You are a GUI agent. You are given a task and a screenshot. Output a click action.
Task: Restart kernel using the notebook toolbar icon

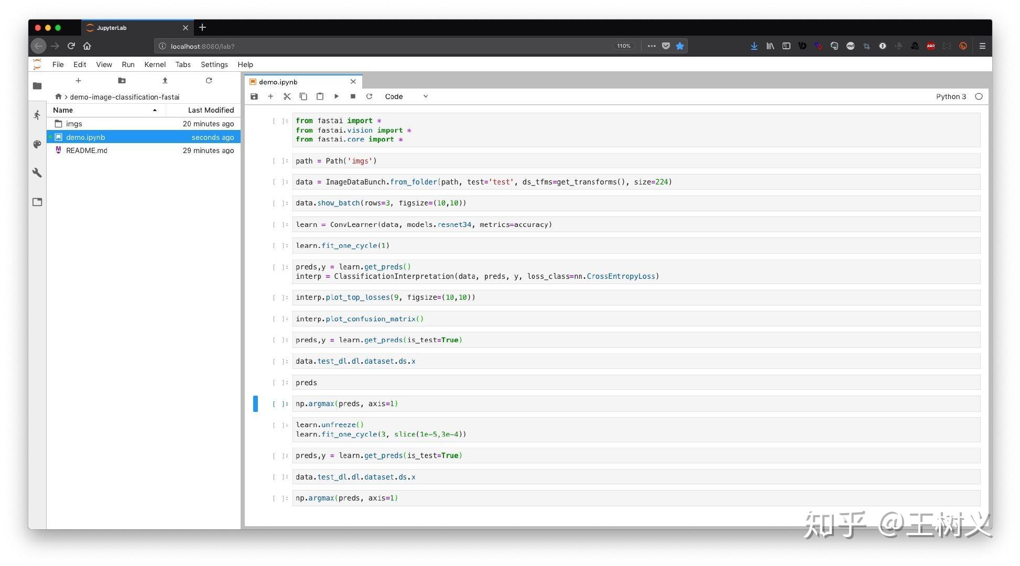[369, 96]
